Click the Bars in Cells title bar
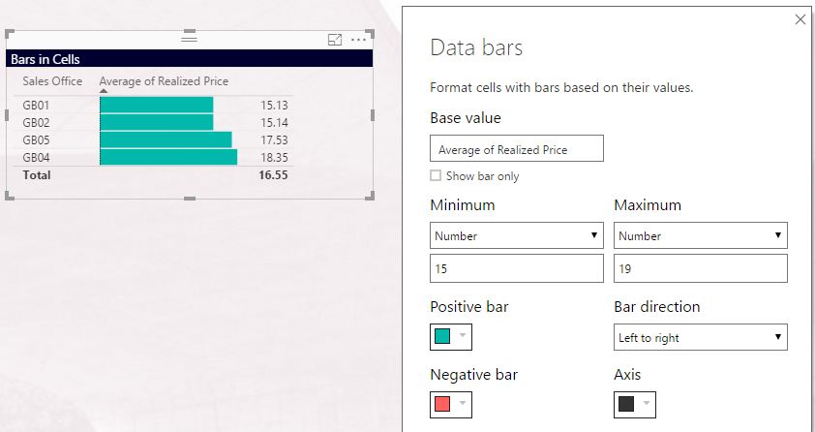The height and width of the screenshot is (432, 815). (x=189, y=59)
